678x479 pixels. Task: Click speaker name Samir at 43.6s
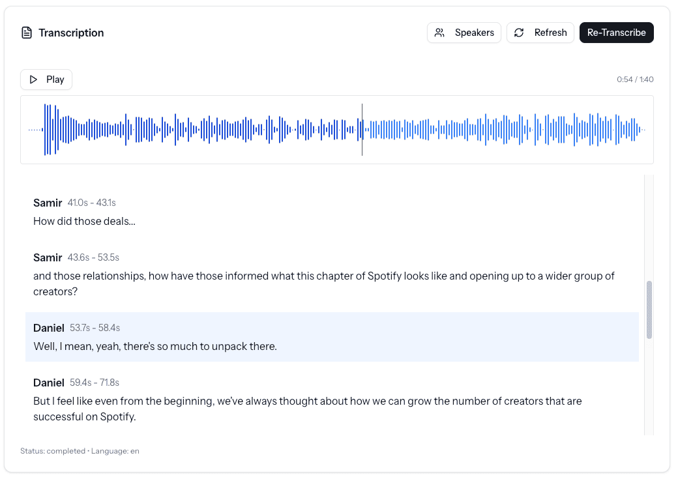point(48,257)
